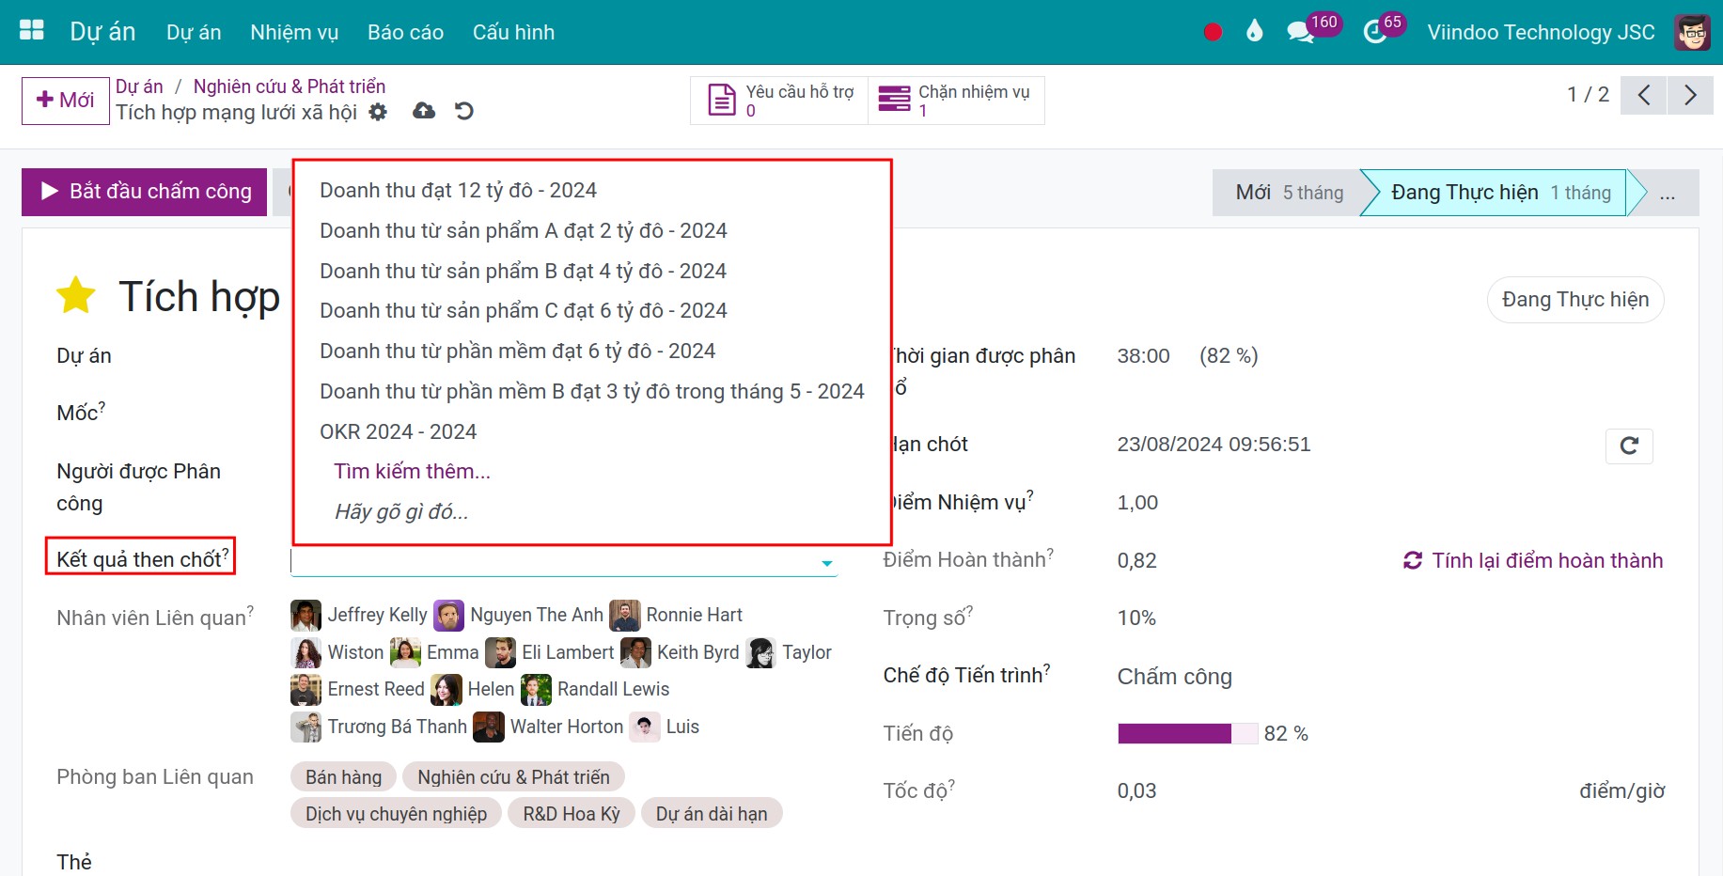Open Chặn nhiệm vụ stat button
This screenshot has height=876, width=1723.
pyautogui.click(x=956, y=100)
